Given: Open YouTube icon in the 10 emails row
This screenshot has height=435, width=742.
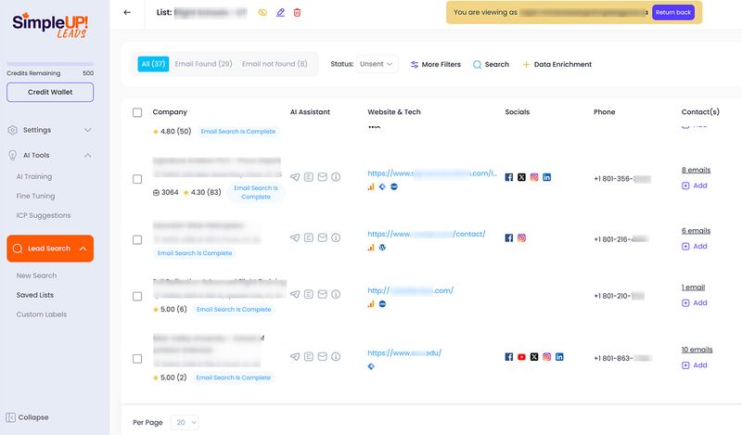Looking at the screenshot, I should [x=521, y=357].
